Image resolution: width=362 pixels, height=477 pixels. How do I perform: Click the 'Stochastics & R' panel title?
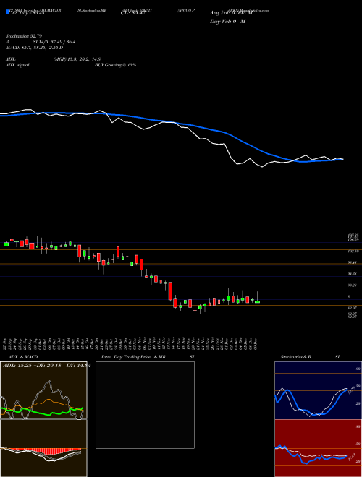[x=296, y=357]
